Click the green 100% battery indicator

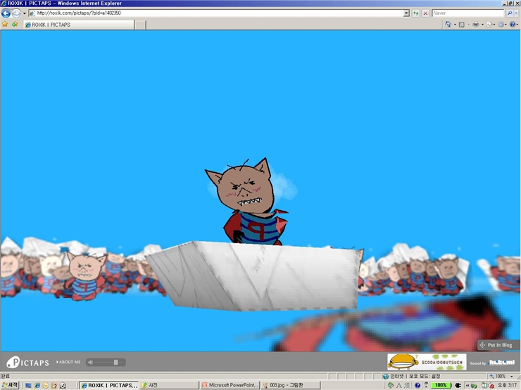click(x=441, y=385)
